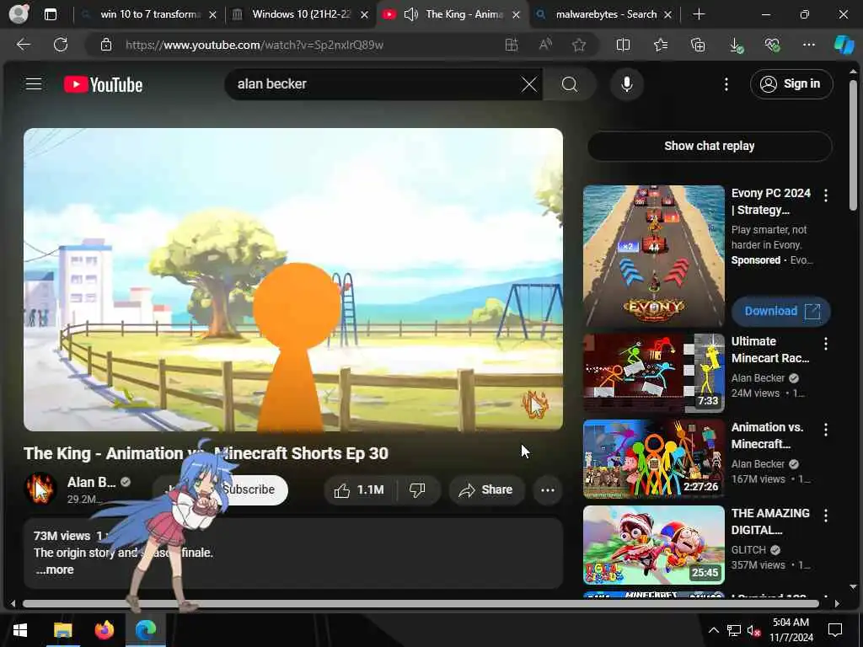Clear the alan becker search text

coord(529,84)
